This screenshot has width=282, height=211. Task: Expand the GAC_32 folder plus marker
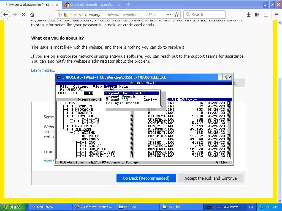(83, 146)
